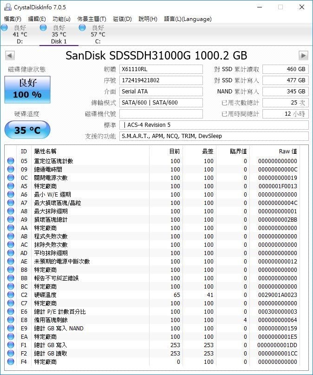Click the total host reads value 460 GB
Image resolution: width=313 pixels, height=375 pixels.
(x=286, y=69)
